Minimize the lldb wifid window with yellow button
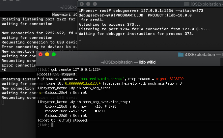Screen dimensions: 223x138 [x=47, y=54]
